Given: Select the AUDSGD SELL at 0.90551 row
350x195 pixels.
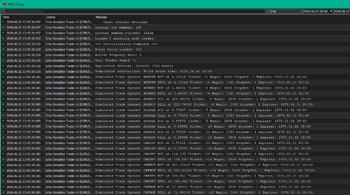Looking at the screenshot, I should pyautogui.click(x=175, y=126).
